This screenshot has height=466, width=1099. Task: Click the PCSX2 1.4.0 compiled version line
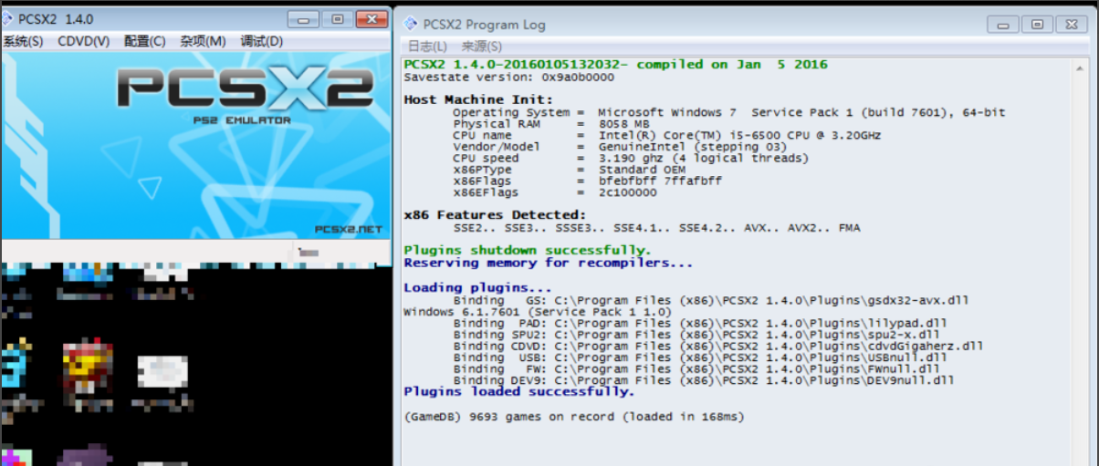pos(615,65)
